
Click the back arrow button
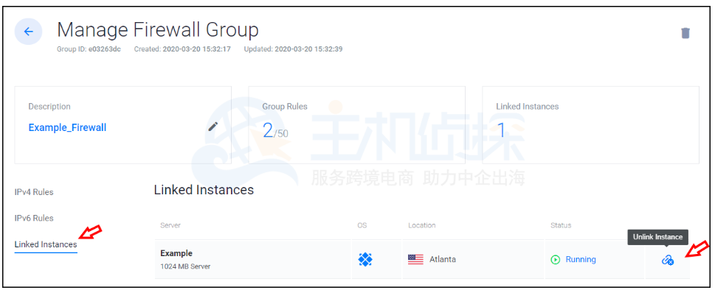pos(28,32)
